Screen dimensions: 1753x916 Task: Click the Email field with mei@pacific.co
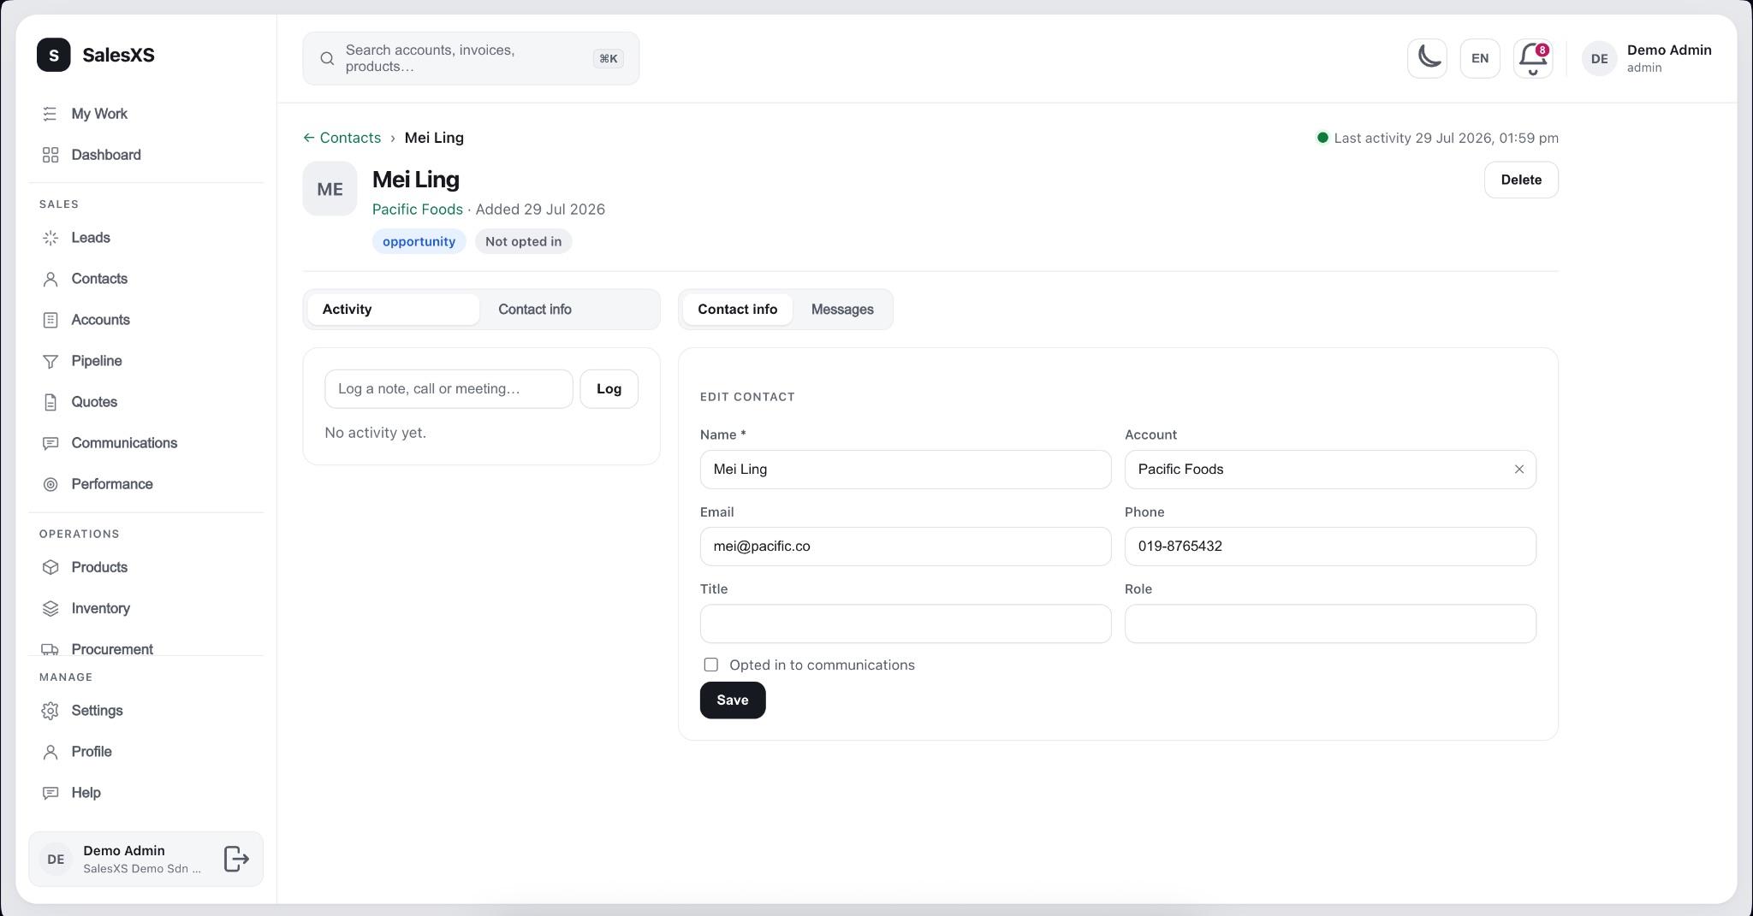[x=906, y=547]
